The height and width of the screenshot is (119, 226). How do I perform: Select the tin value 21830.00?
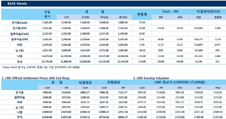coord(47,117)
